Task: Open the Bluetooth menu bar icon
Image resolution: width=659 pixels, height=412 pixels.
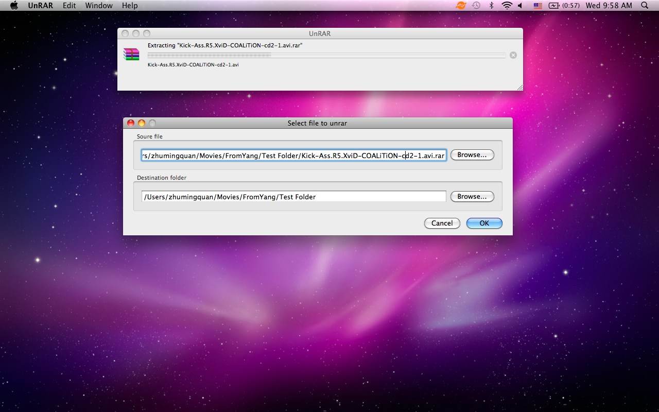Action: pos(491,6)
